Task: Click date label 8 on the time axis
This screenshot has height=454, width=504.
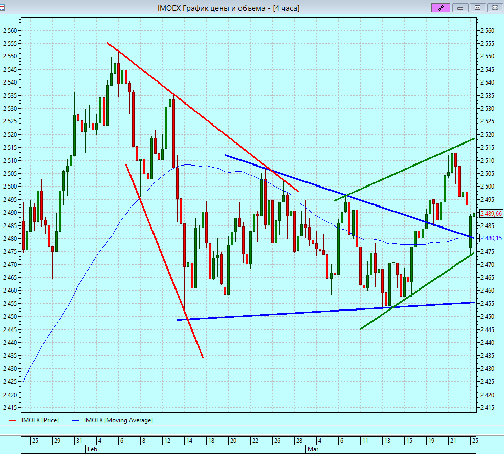Action: [x=143, y=441]
